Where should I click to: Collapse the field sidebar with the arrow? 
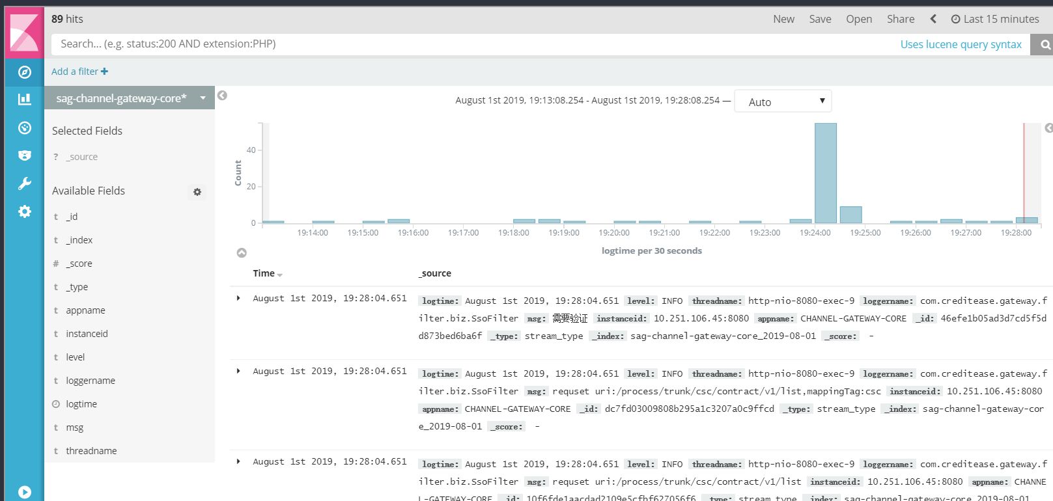click(x=222, y=96)
